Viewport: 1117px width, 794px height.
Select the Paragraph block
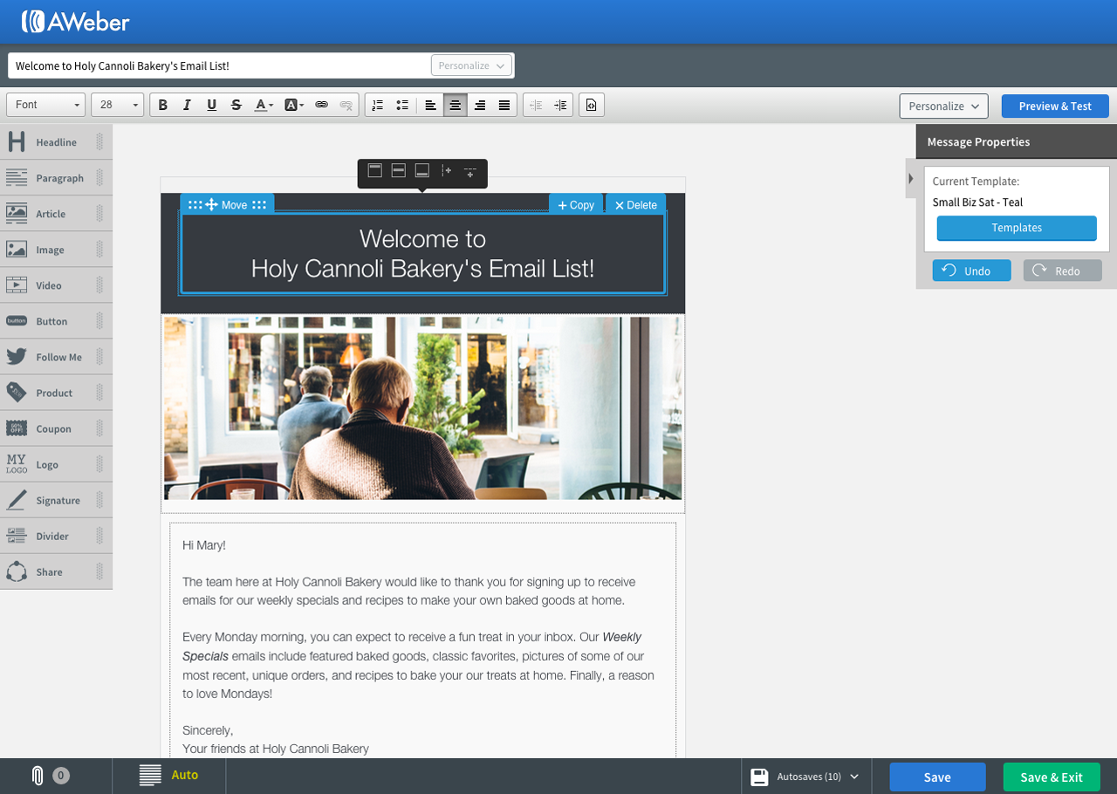tap(56, 178)
